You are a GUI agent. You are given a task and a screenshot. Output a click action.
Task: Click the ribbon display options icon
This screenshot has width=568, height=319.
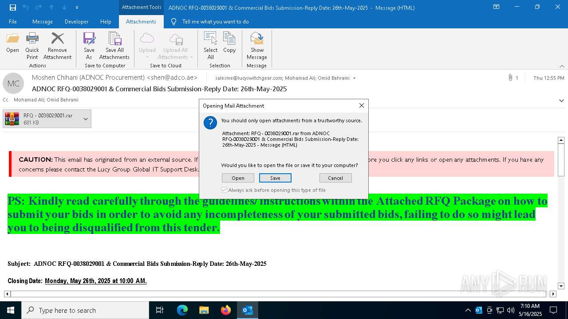496,7
